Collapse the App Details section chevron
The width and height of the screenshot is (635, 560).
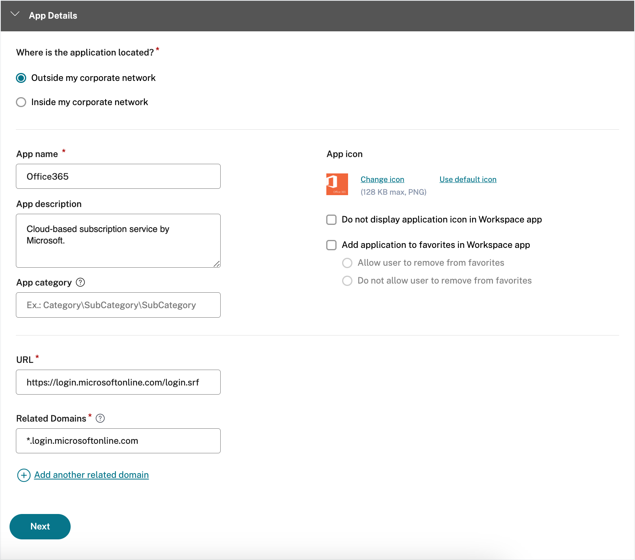coord(15,14)
